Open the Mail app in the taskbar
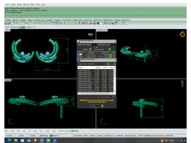The height and width of the screenshot is (143, 191). click(x=29, y=140)
